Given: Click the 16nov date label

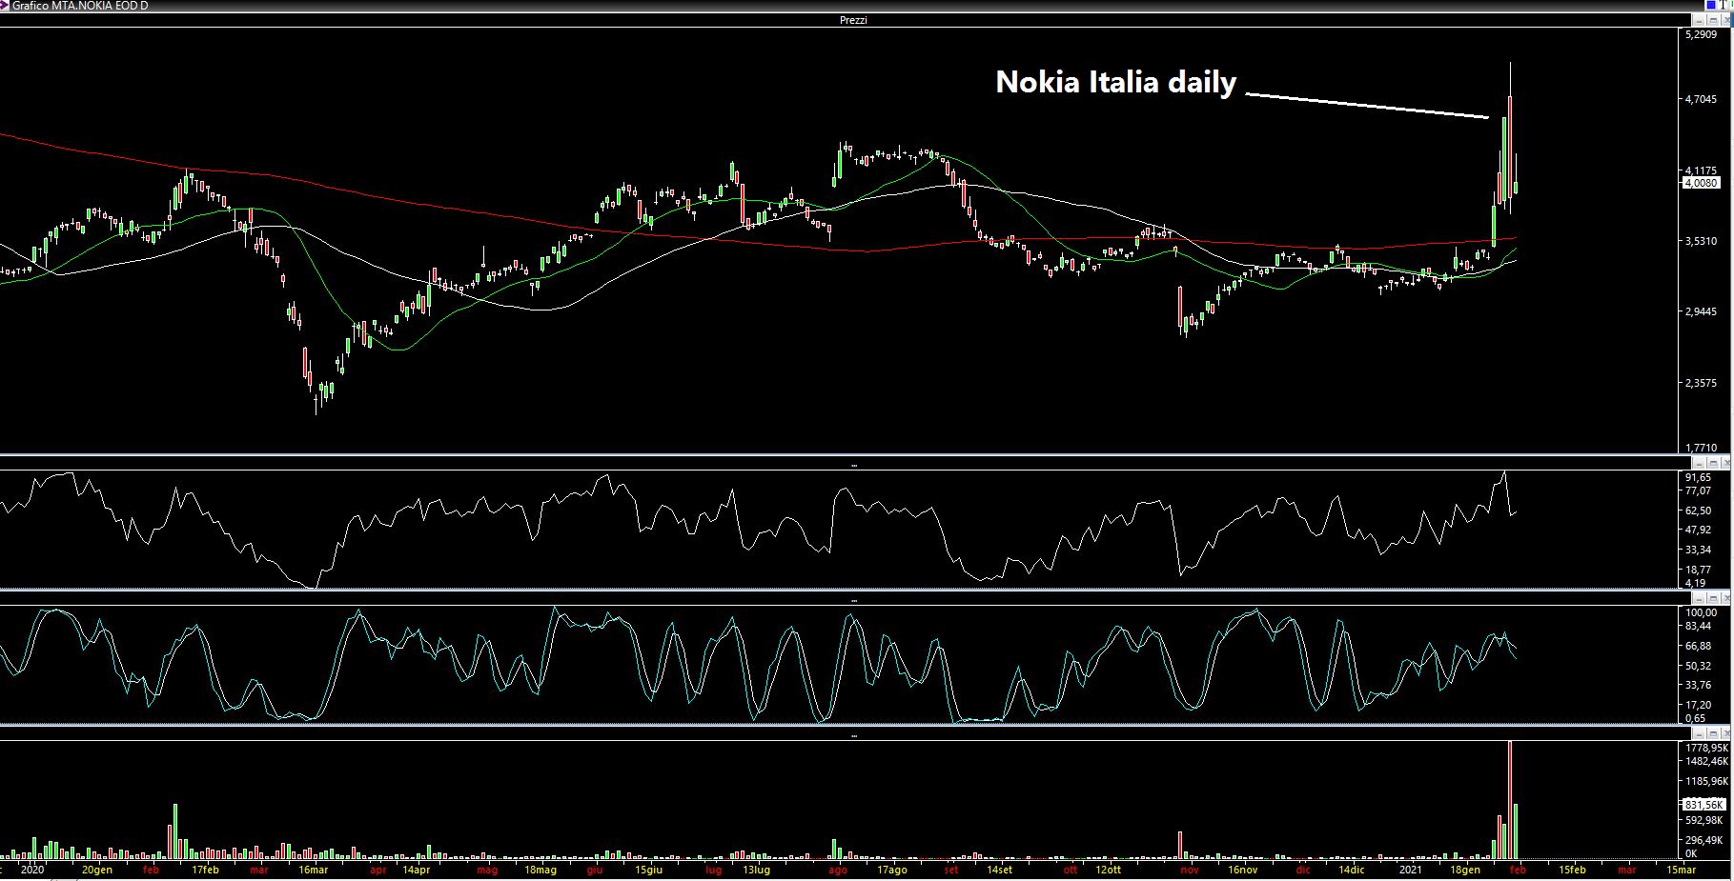Looking at the screenshot, I should (1243, 870).
